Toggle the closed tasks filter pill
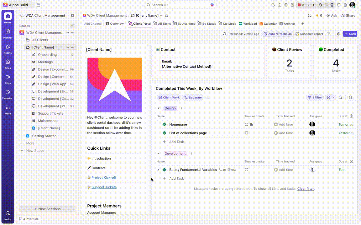This screenshot has height=225, width=361. [329, 97]
